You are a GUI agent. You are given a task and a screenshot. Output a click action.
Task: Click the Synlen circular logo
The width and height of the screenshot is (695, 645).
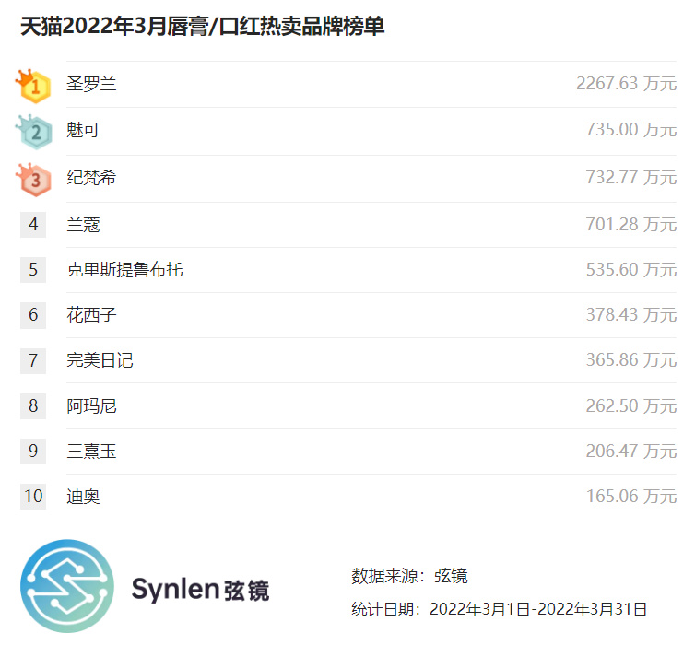pos(67,586)
